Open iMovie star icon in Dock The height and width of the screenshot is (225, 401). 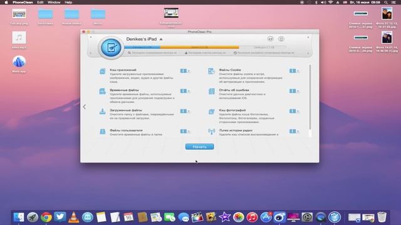click(x=224, y=217)
